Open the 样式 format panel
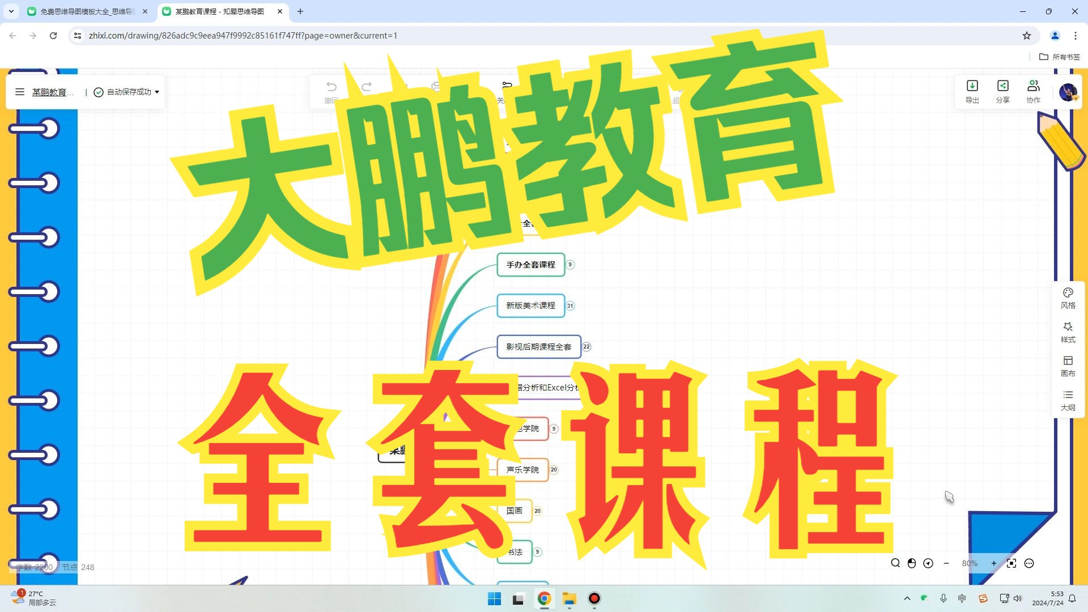The height and width of the screenshot is (612, 1088). pos(1068,332)
